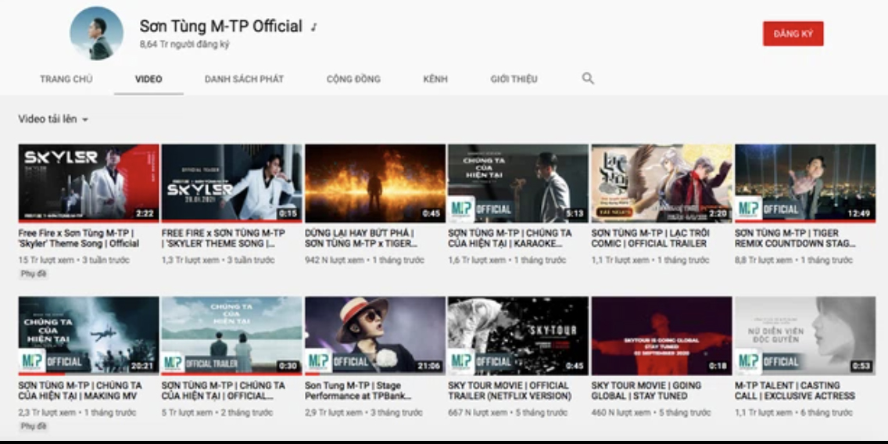This screenshot has width=888, height=444.
Task: Switch to the TRANG CHỦ tab
Action: [x=66, y=79]
